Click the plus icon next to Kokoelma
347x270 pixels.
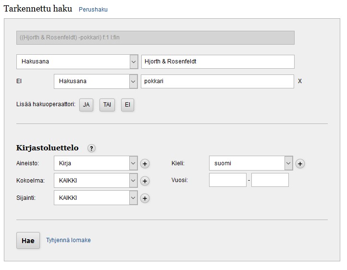(145, 181)
